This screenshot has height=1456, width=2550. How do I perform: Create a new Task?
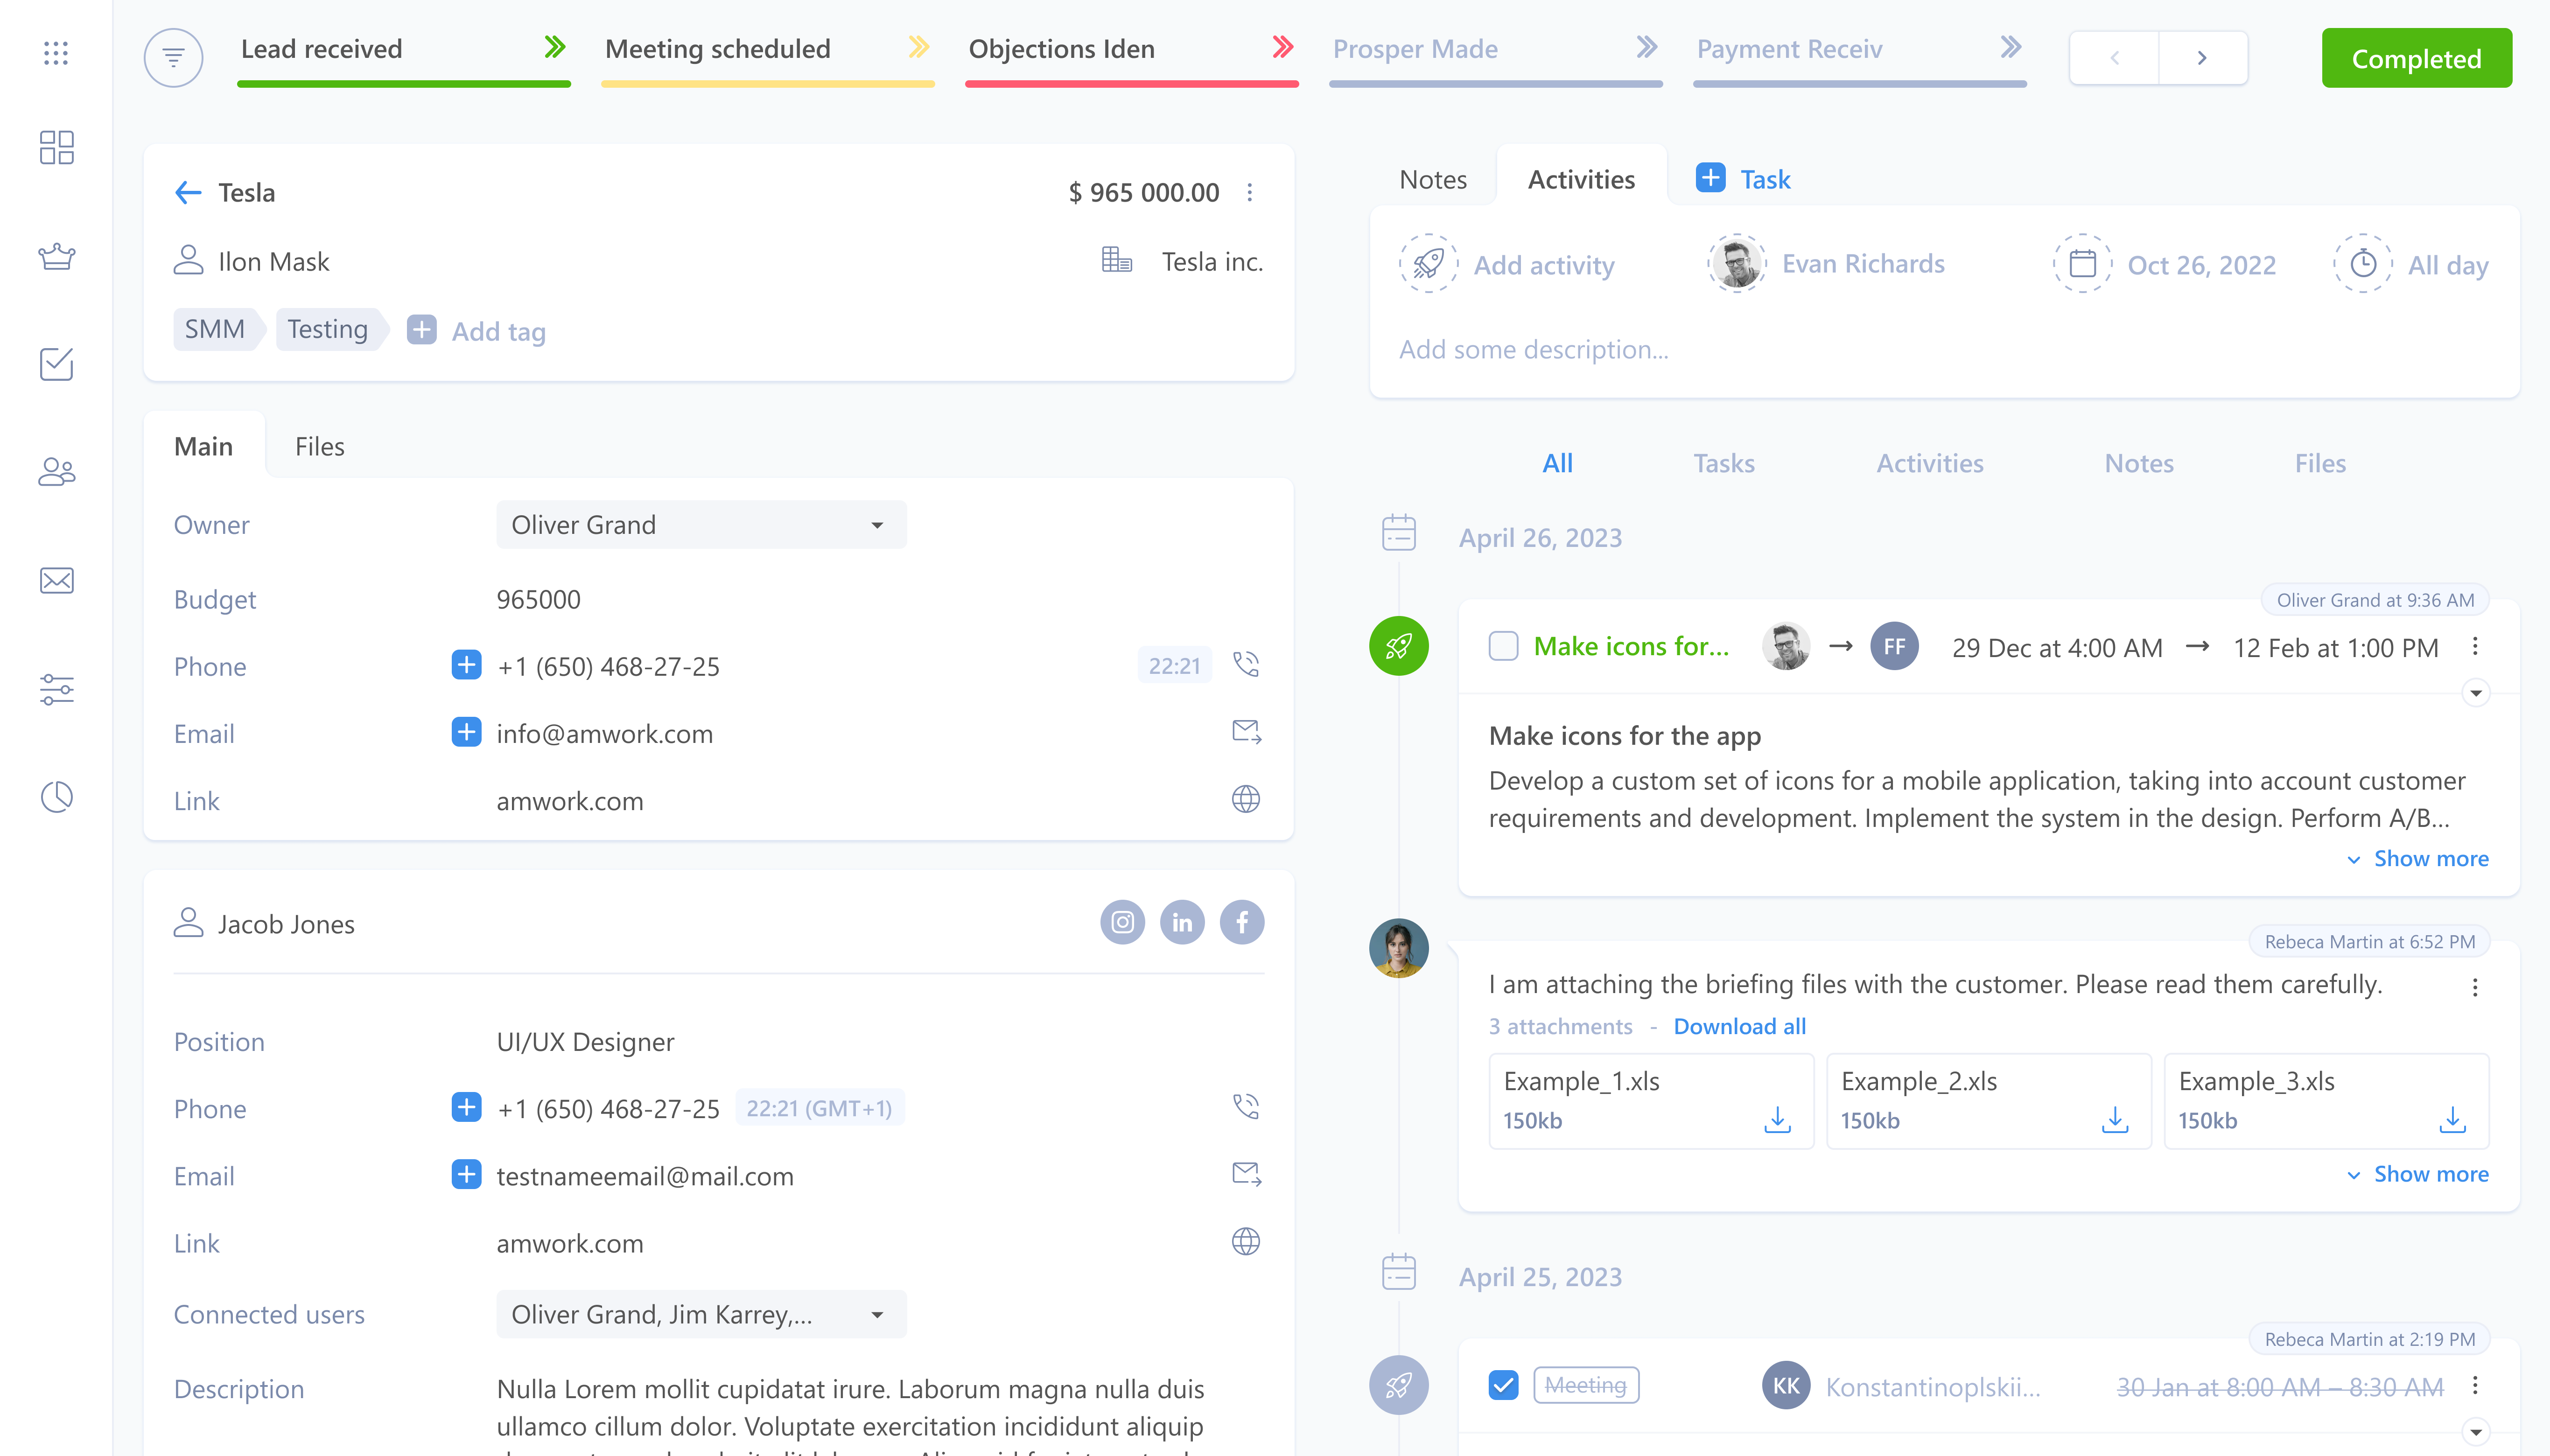1743,179
